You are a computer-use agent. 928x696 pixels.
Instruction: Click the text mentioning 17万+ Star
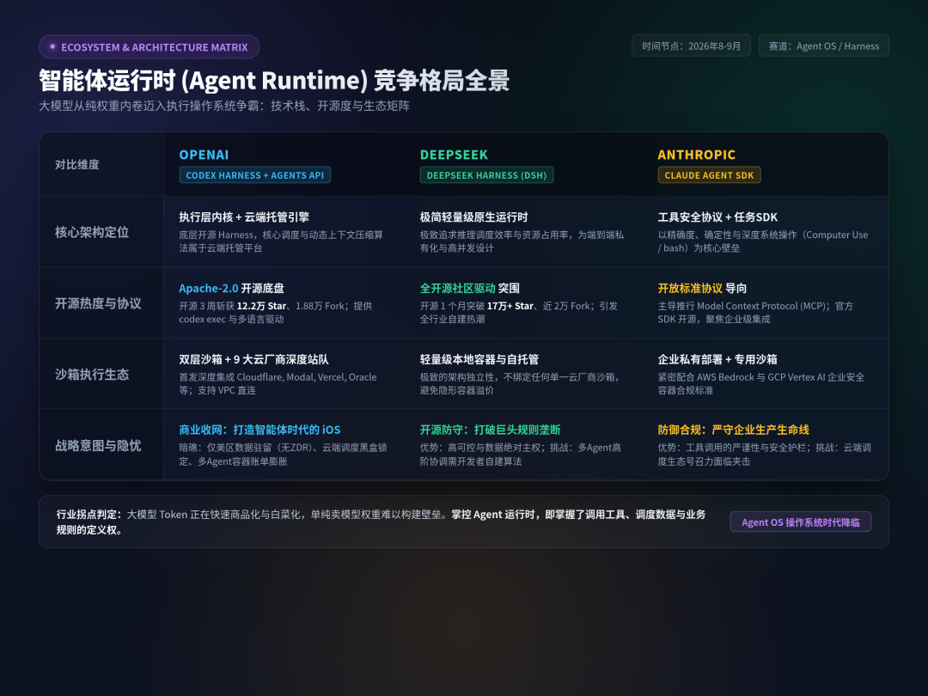(518, 313)
